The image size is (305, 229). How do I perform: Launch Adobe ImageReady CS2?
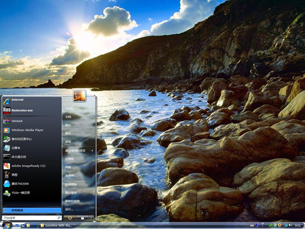(31, 166)
